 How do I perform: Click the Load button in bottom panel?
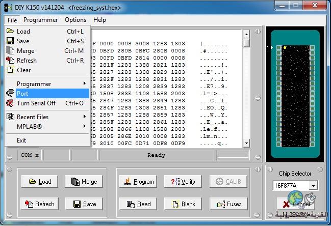[x=39, y=181]
